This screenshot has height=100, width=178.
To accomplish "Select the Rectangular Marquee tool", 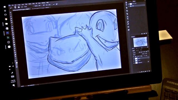I will pos(11,15).
